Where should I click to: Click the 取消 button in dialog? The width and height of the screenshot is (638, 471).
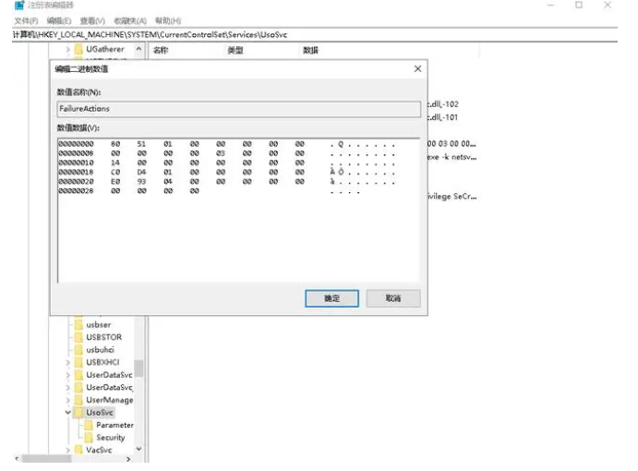(393, 298)
